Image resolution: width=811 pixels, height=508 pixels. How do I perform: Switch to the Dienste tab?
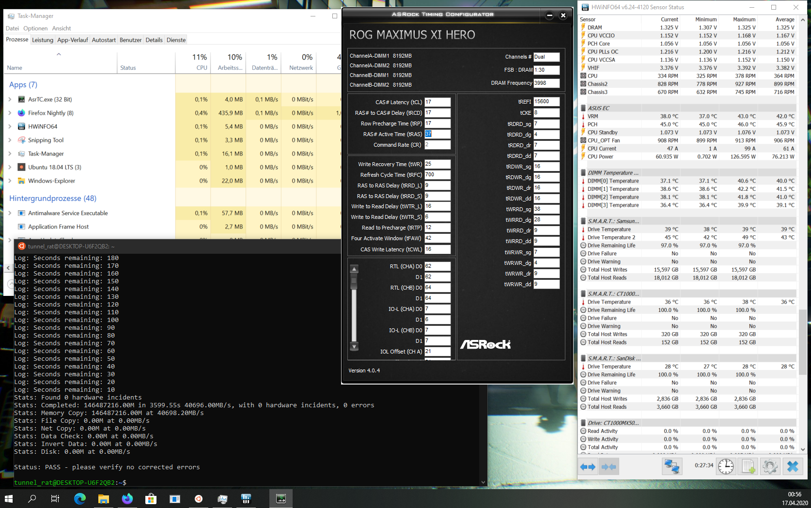[x=176, y=40]
